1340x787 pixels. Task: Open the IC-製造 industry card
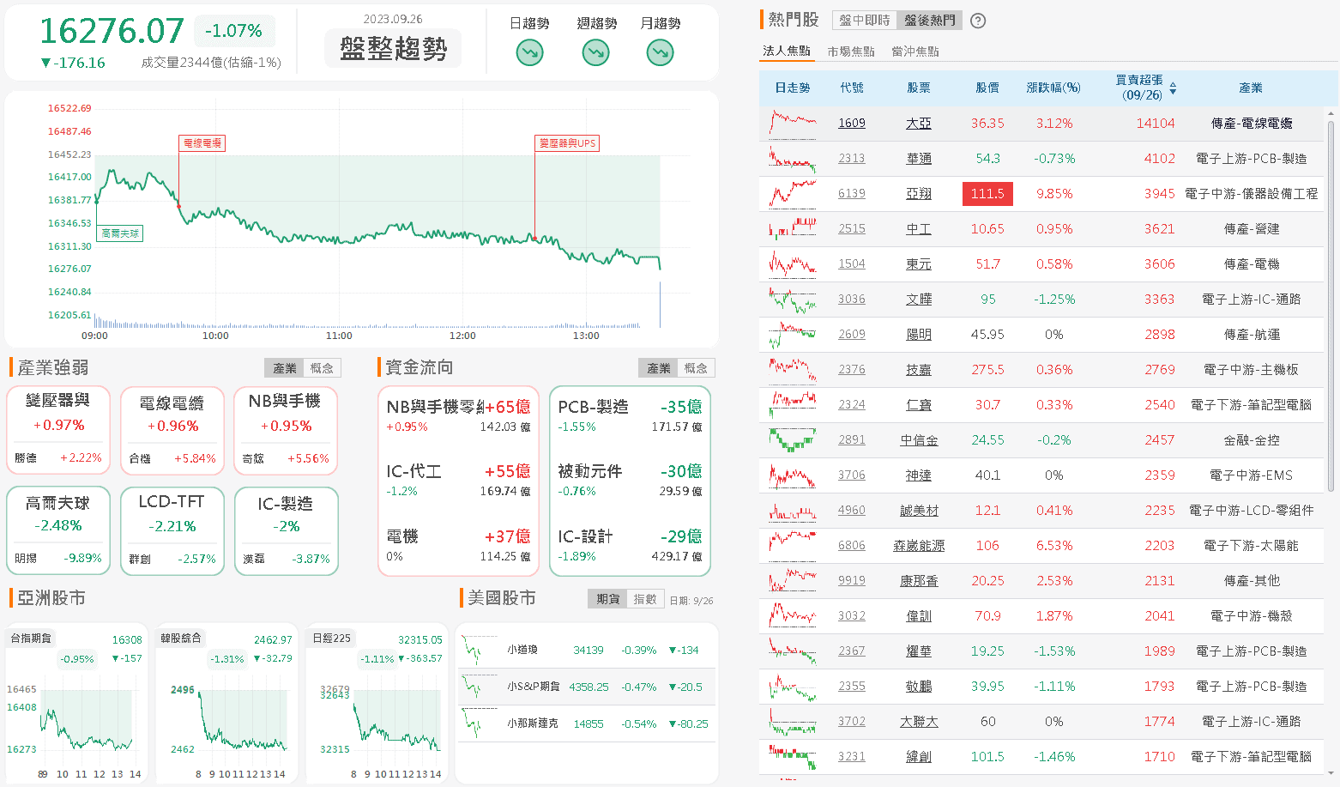tap(286, 530)
